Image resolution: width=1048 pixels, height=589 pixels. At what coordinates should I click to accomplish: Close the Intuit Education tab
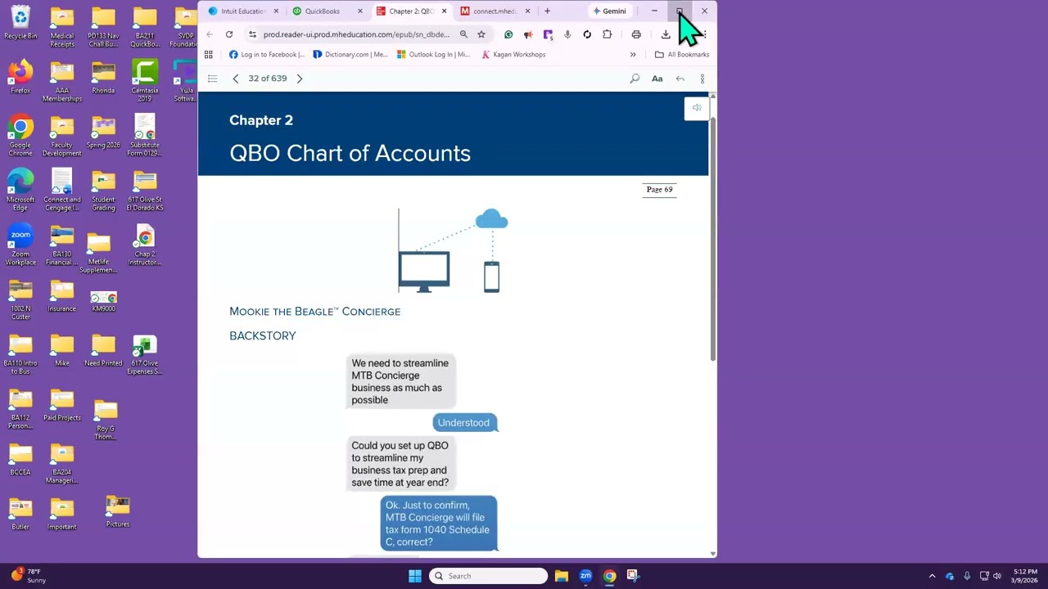(x=276, y=11)
